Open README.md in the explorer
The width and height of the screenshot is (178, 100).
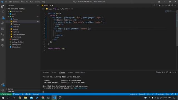pyautogui.click(x=16, y=47)
